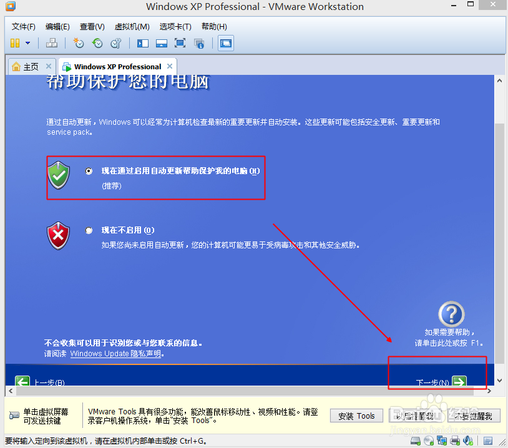Send Ctrl+Alt+Del to the virtual machine
This screenshot has height=448, width=508.
tap(52, 43)
